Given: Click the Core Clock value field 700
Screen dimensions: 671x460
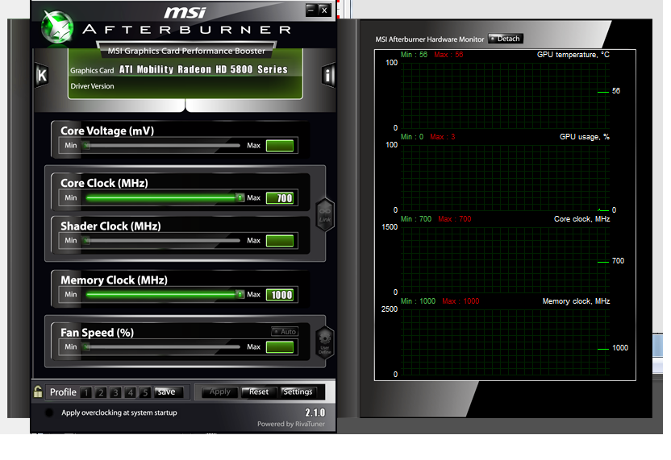Looking at the screenshot, I should tap(280, 198).
